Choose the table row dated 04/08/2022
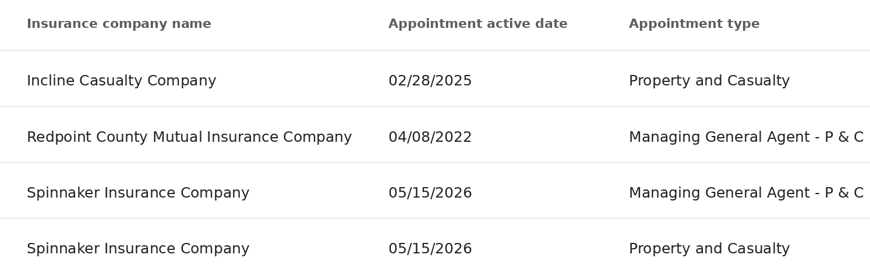The image size is (870, 265). [x=435, y=135]
